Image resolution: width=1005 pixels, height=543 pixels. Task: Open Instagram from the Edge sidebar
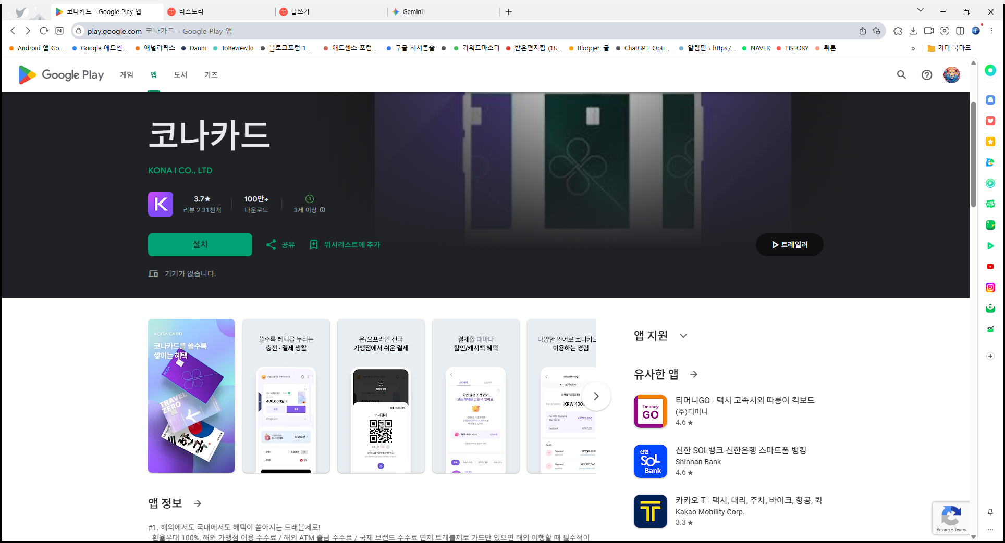pyautogui.click(x=990, y=287)
